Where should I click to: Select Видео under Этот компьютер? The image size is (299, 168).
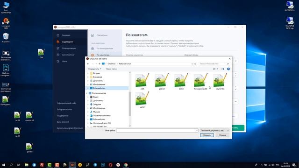click(x=96, y=97)
